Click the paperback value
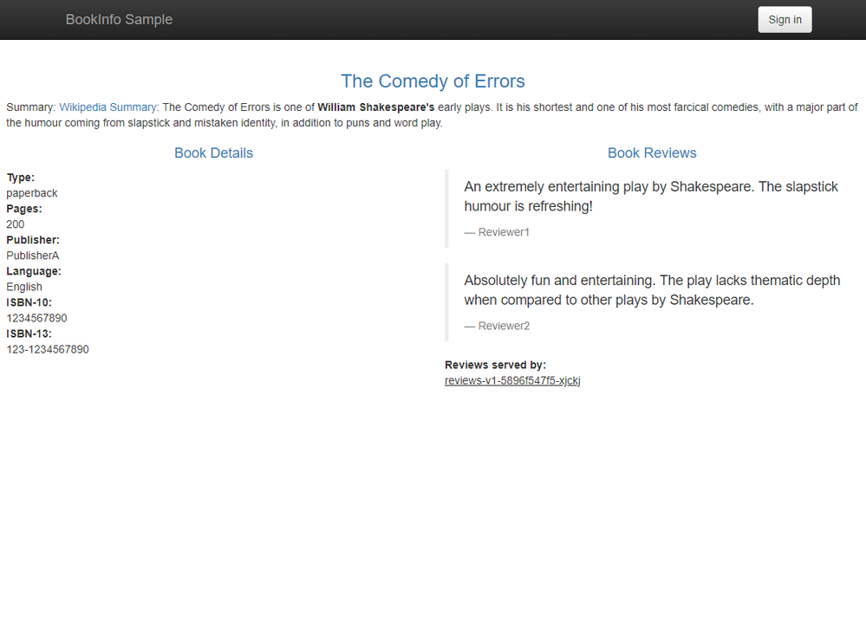Image resolution: width=866 pixels, height=635 pixels. pos(32,193)
